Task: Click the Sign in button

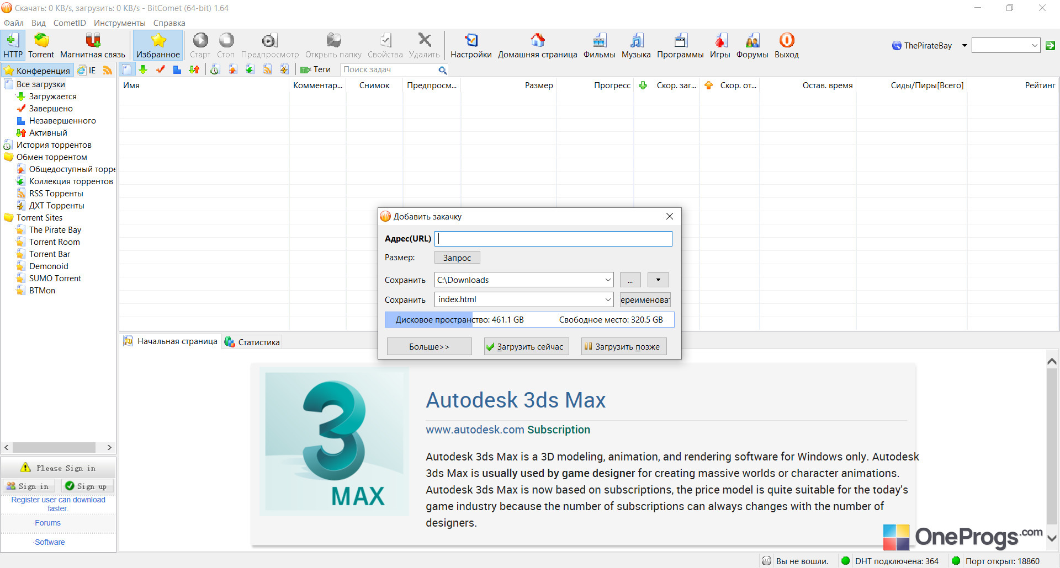Action: (x=29, y=486)
